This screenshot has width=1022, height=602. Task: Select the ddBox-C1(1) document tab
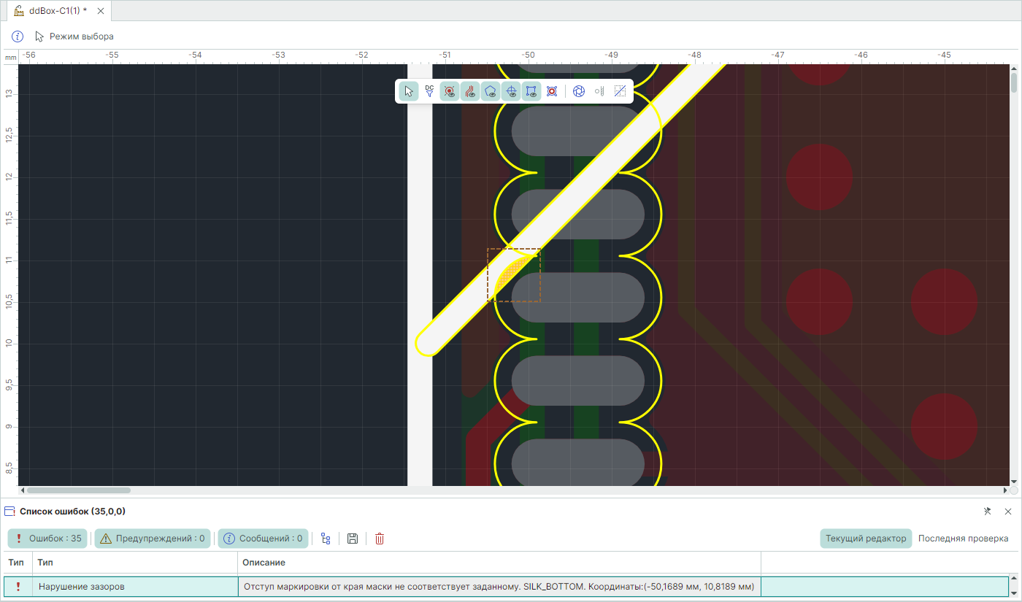point(55,11)
